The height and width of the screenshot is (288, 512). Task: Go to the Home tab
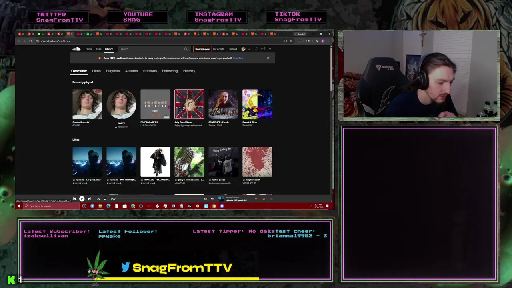point(89,49)
